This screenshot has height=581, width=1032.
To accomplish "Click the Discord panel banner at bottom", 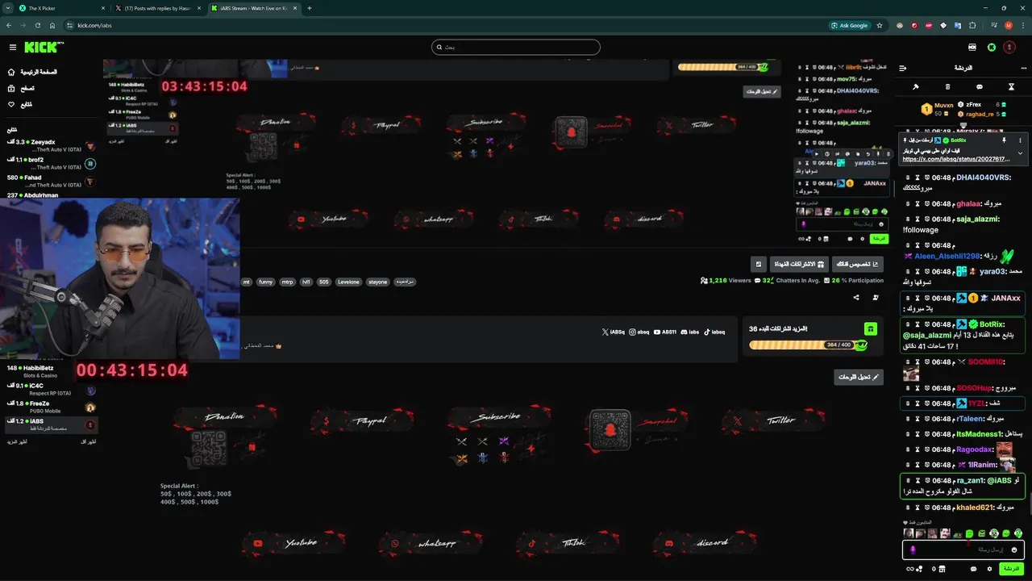I will [x=705, y=543].
